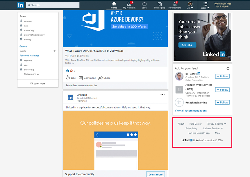Viewport: 250px width, 177px height.
Task: Open the Work apps dropdown
Action: coord(205,5)
